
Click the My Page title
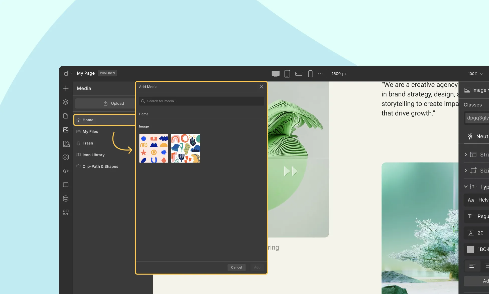tap(86, 73)
